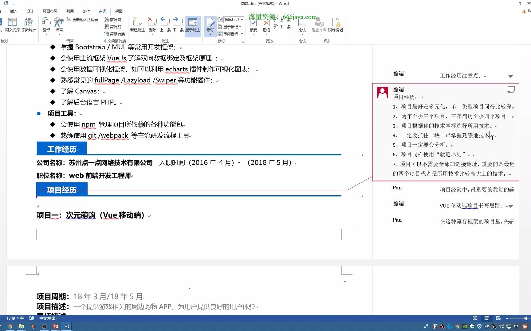
Task: Jump to next change (下一条) in 更改 group
Action: tap(282, 27)
